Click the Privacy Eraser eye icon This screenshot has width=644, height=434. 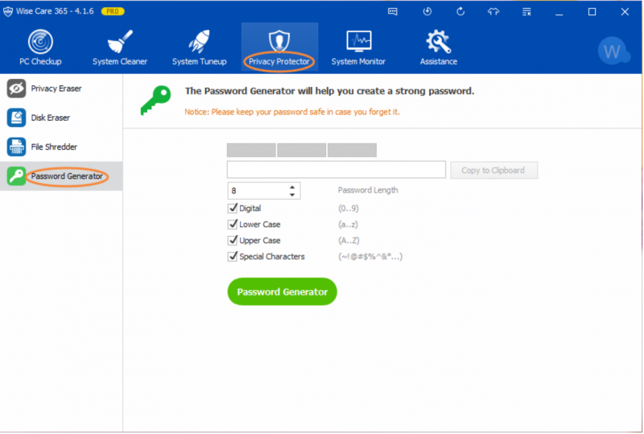pos(16,89)
